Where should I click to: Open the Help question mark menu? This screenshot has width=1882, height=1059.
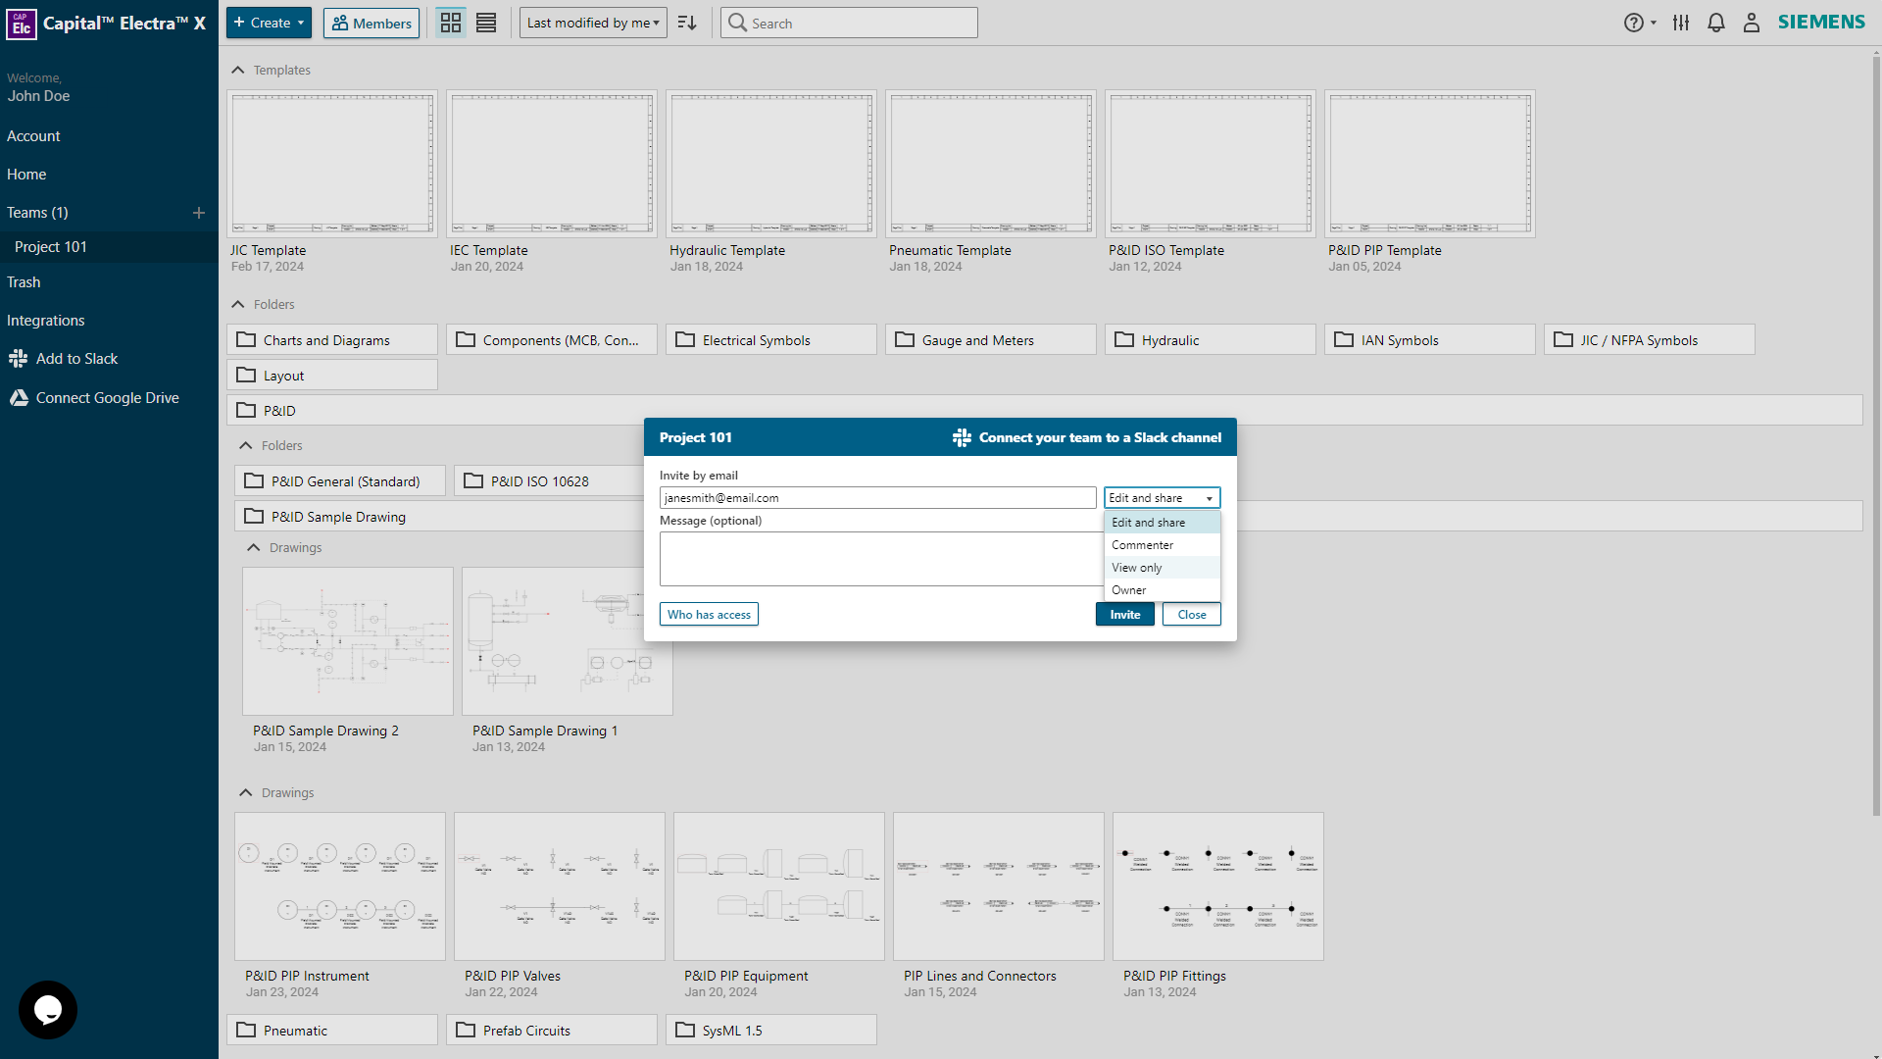[x=1633, y=22]
